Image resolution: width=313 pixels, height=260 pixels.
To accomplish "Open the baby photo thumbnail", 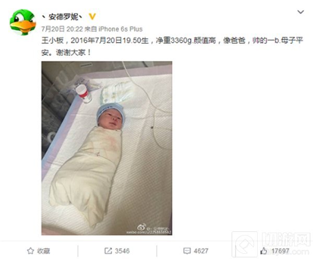I will 107,148.
